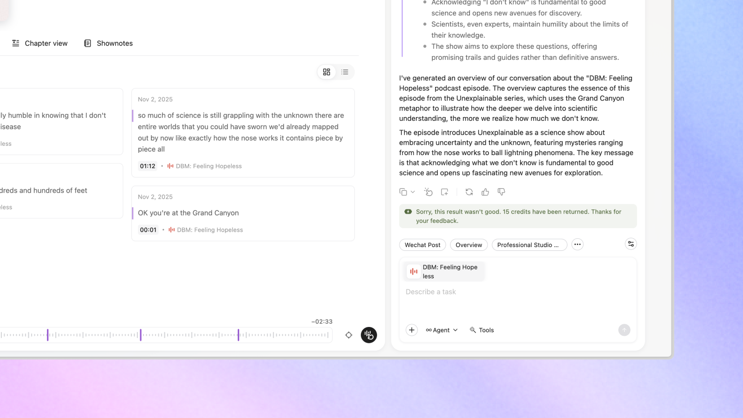Click the Overview suggestion chip

(469, 245)
